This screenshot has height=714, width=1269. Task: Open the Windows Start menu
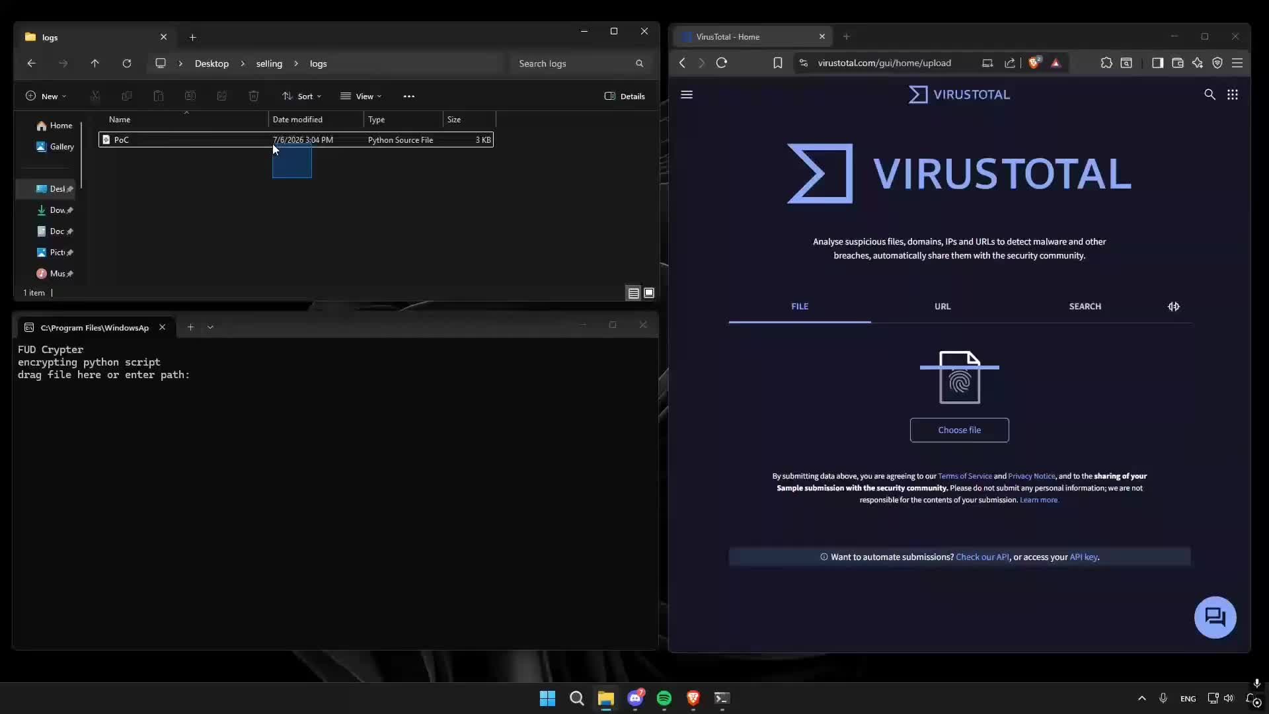point(547,698)
